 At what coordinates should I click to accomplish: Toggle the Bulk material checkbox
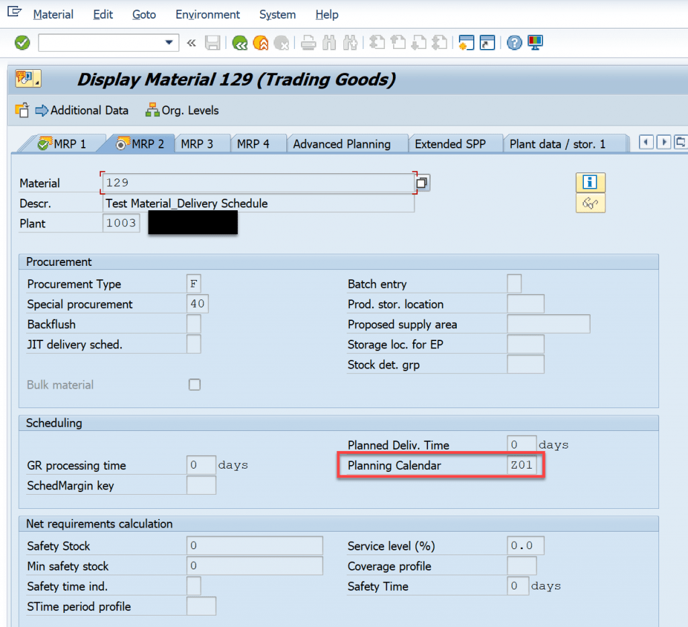(x=194, y=385)
